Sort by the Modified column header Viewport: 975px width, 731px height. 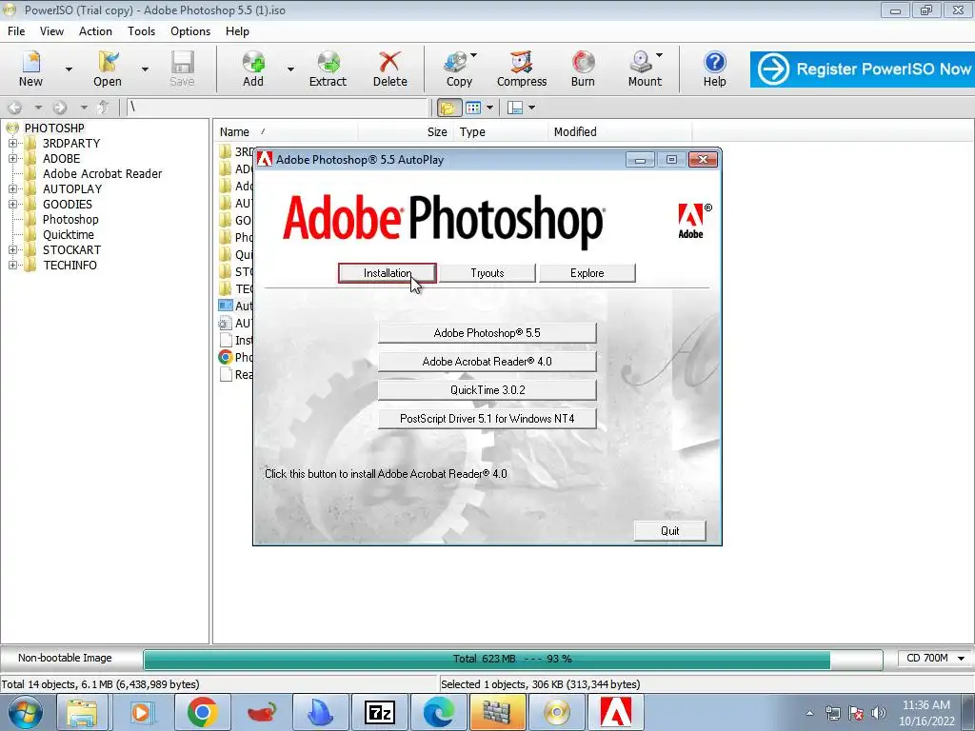pos(619,131)
